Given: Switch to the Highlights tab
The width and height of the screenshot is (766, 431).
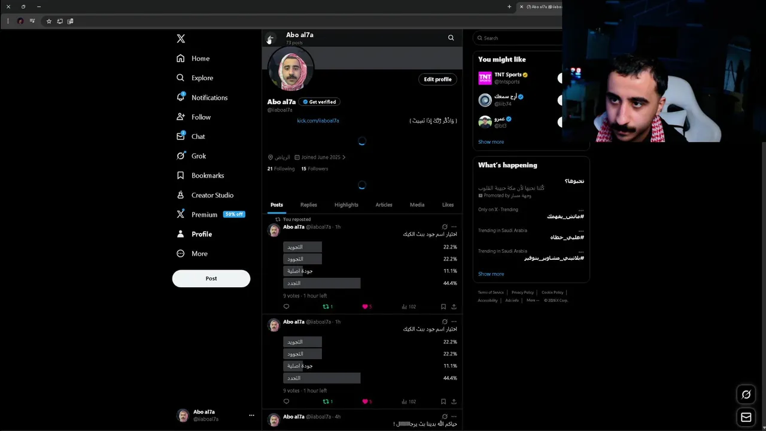Looking at the screenshot, I should 346,205.
